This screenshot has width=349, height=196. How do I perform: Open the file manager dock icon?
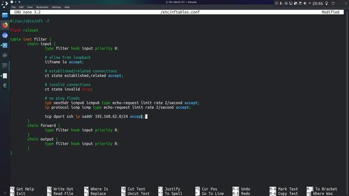coord(5,15)
